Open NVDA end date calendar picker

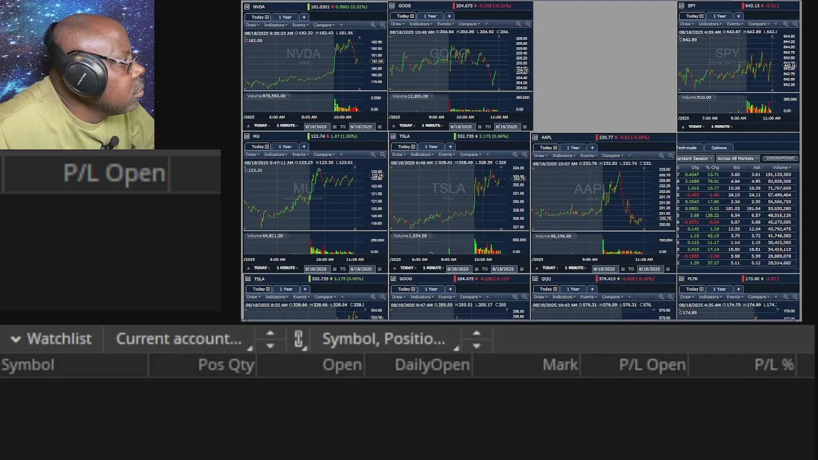point(380,126)
